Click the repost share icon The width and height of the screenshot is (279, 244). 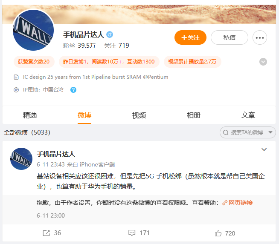[x=46, y=233]
